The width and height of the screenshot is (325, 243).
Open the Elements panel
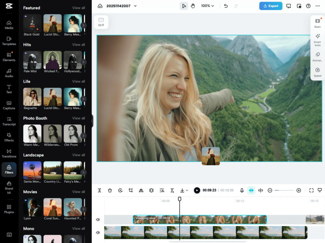9,57
